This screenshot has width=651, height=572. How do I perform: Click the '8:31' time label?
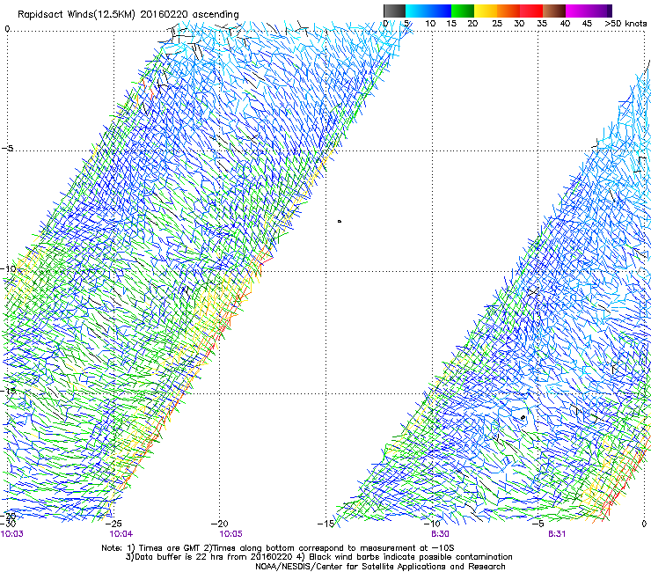(x=557, y=534)
